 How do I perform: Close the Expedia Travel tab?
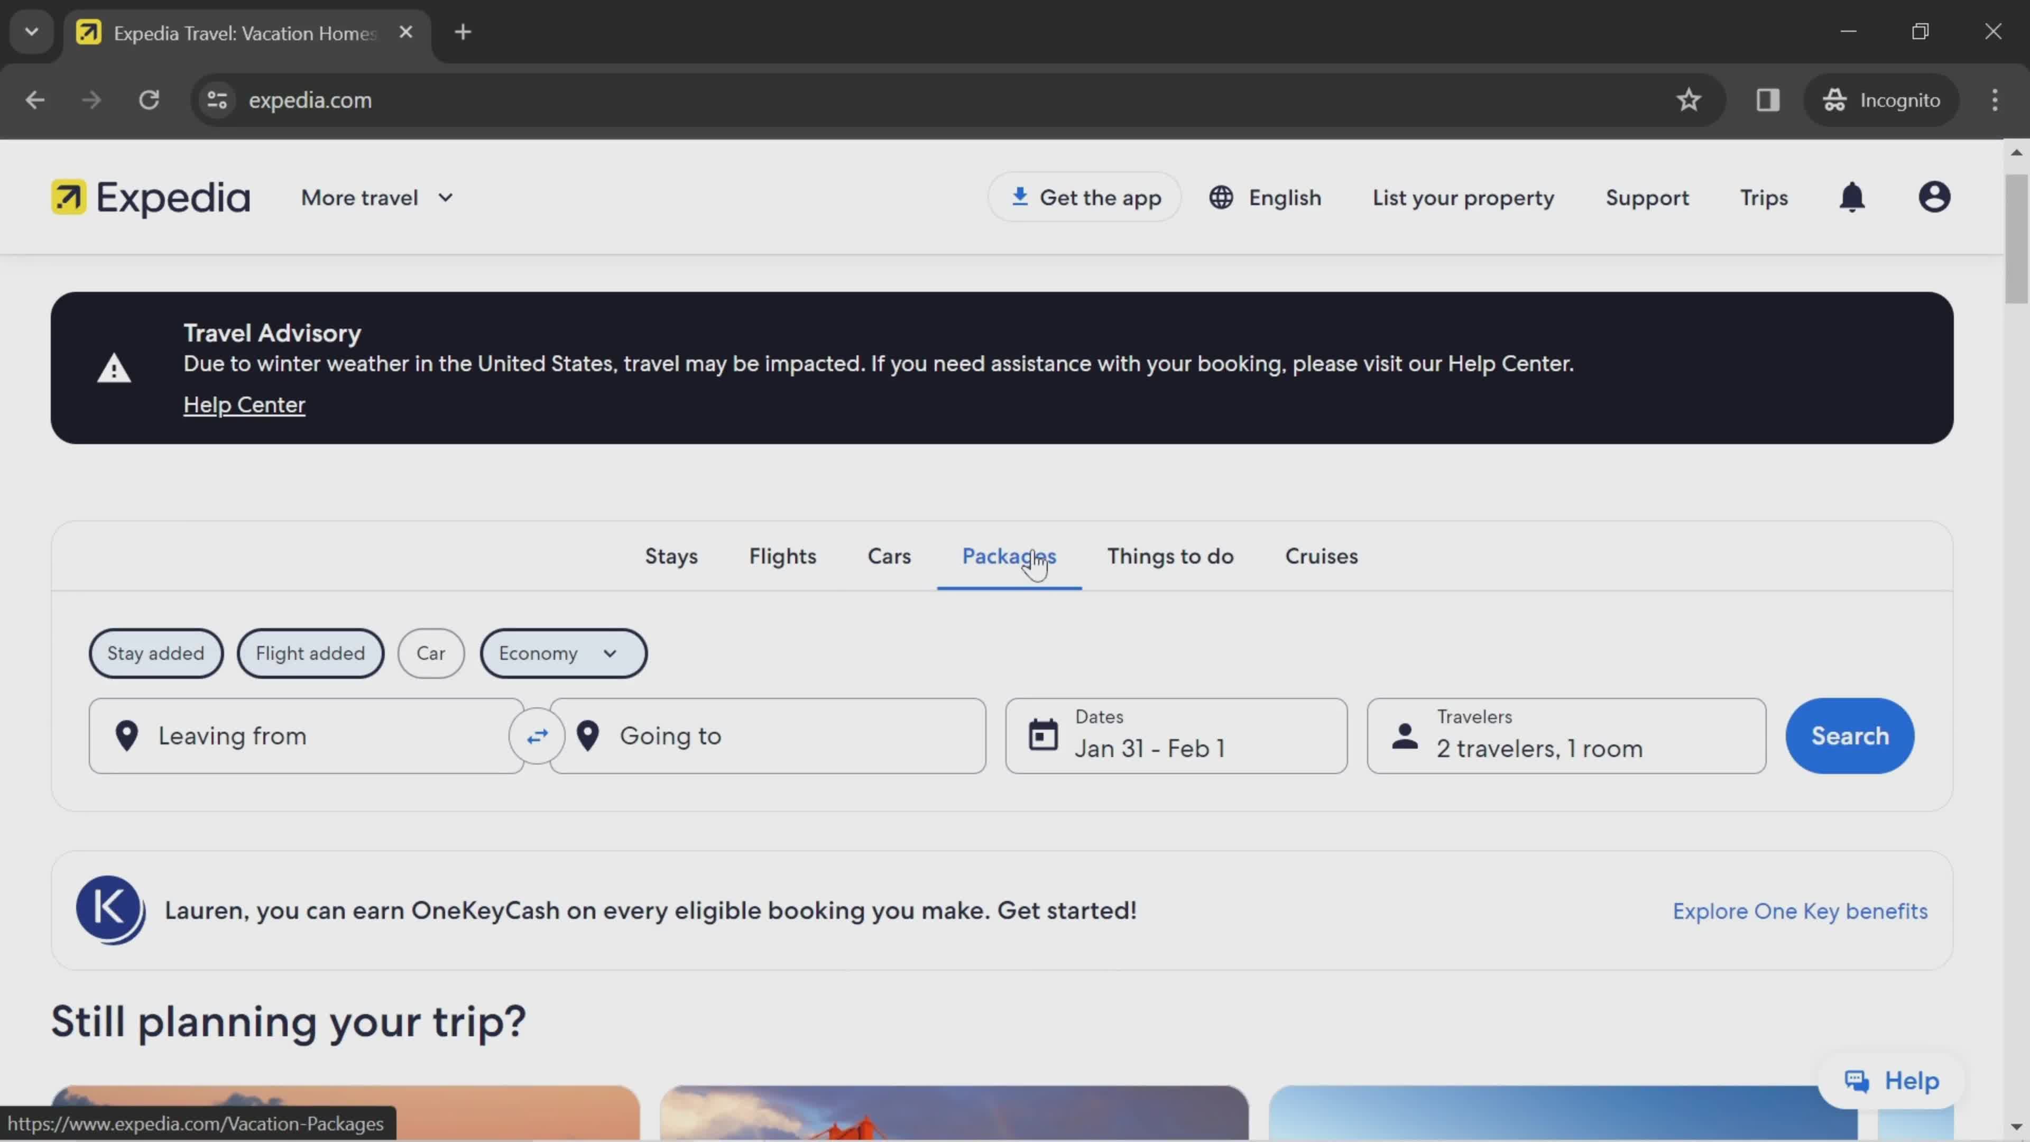(x=406, y=32)
